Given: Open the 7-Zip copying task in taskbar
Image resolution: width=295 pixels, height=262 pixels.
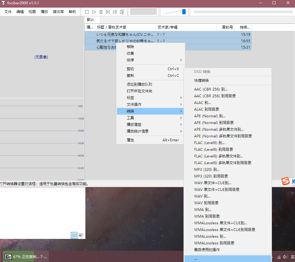Looking at the screenshot, I should (26, 257).
